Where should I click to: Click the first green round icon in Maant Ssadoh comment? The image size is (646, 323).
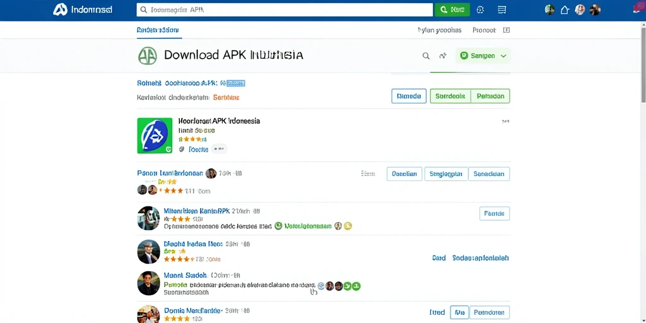coord(348,286)
